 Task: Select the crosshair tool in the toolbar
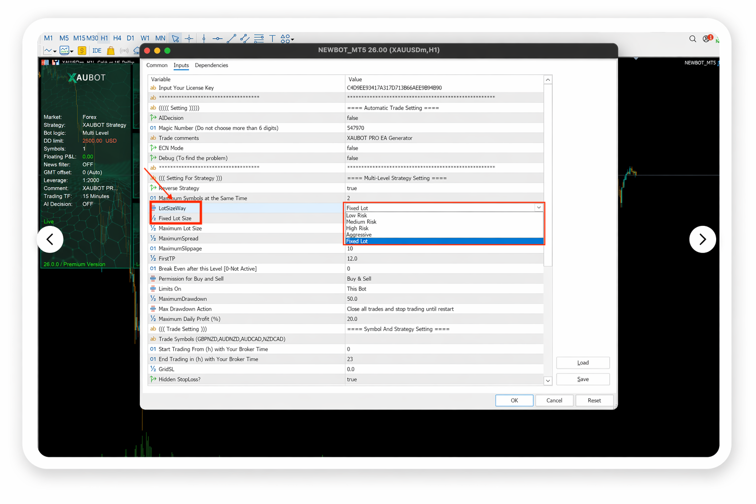coord(189,38)
